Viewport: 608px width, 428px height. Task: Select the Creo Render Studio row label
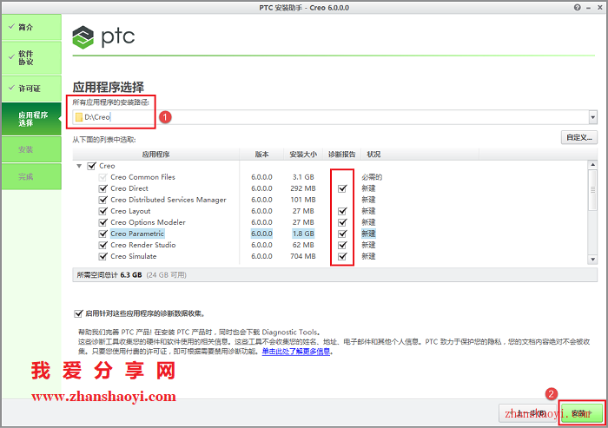tap(143, 245)
